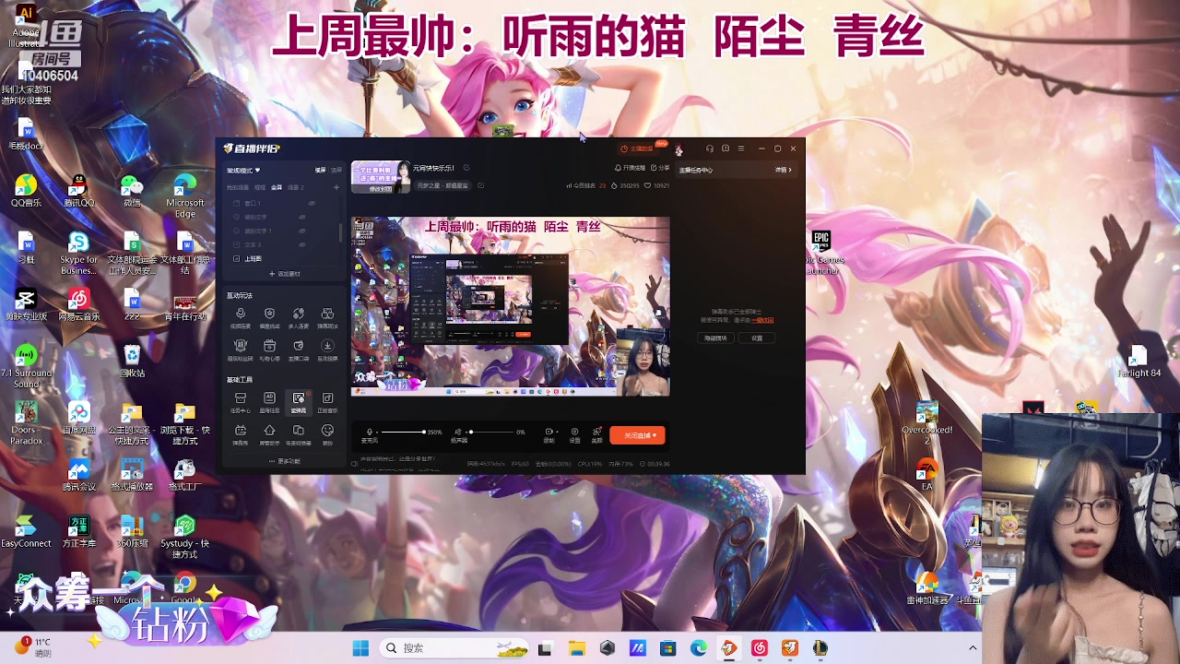Open 视频连麦 in the interactive tools panel
Image resolution: width=1180 pixels, height=664 pixels.
241,318
